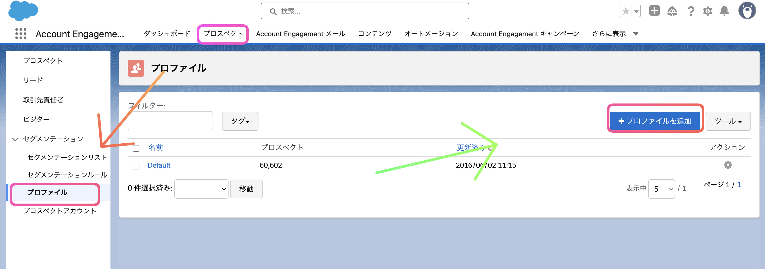Open the rows-per-page dropdown showing 5
Viewport: 765px width, 269px height.
[x=661, y=189]
